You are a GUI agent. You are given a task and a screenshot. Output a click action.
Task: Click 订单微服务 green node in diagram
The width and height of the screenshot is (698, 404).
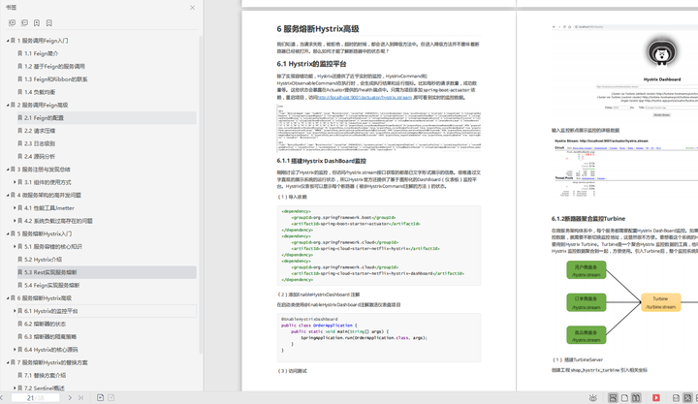tap(587, 302)
